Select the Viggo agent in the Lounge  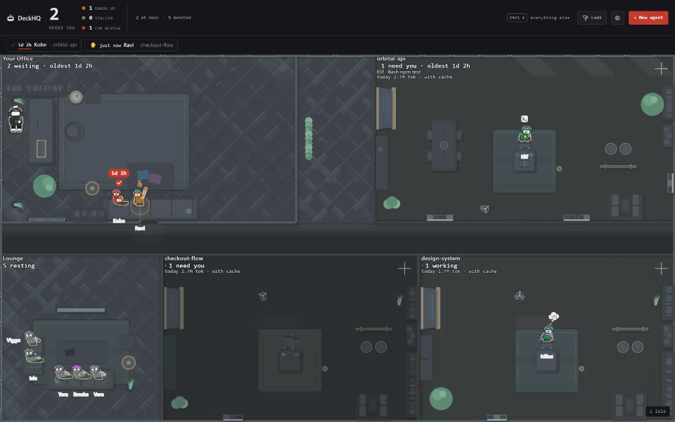click(32, 338)
